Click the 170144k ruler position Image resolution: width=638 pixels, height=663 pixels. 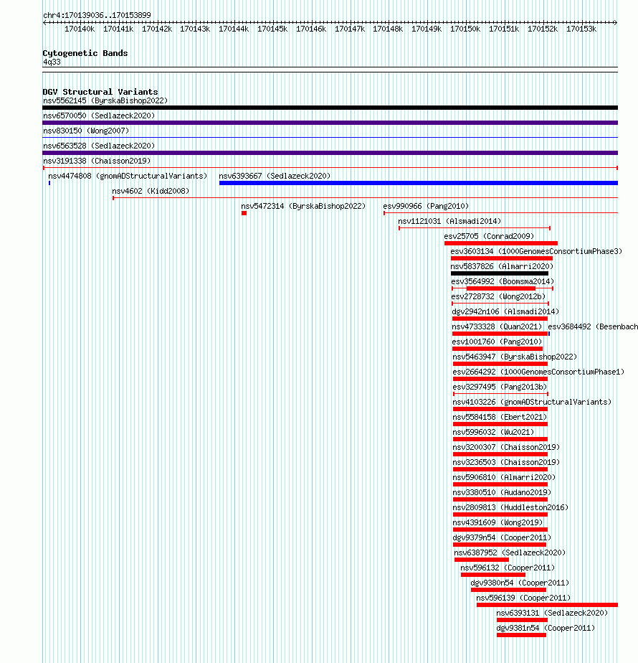pos(234,29)
